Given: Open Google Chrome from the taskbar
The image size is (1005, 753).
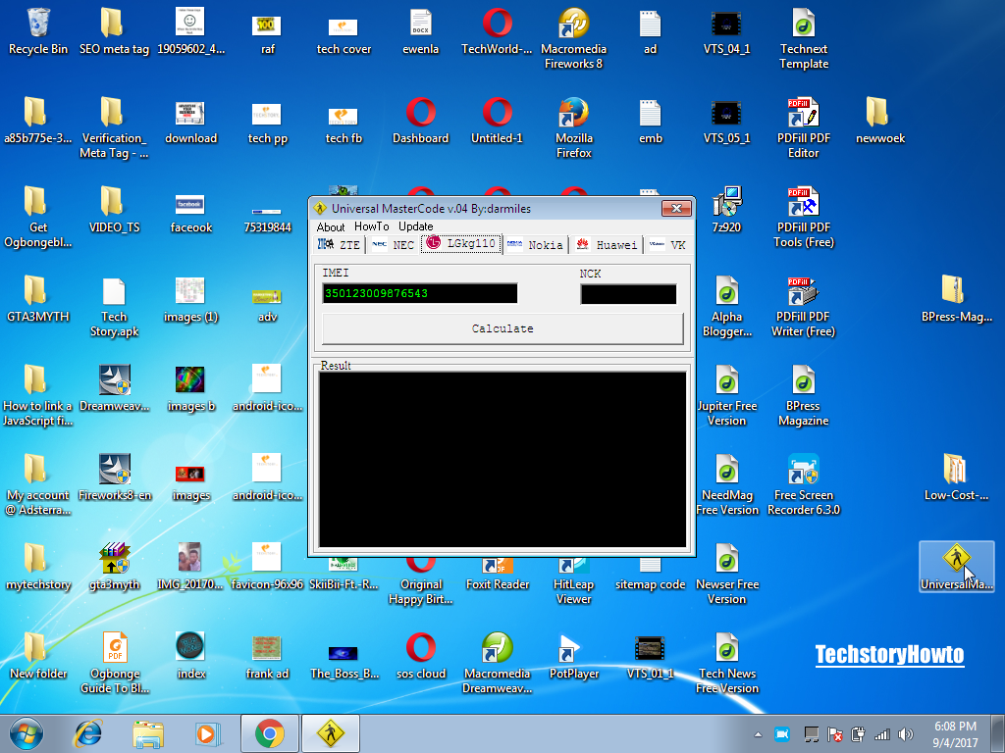Looking at the screenshot, I should coord(270,733).
